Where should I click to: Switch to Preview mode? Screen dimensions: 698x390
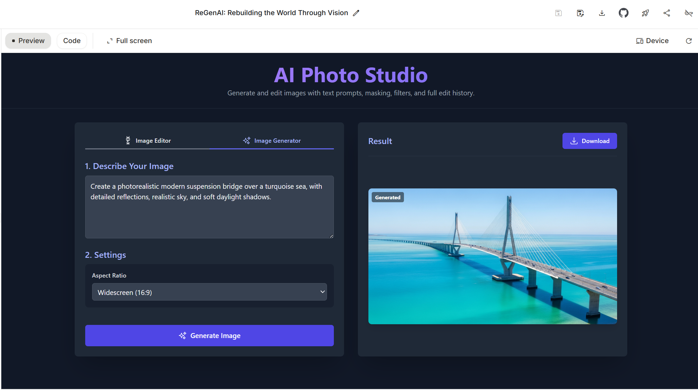pyautogui.click(x=28, y=41)
